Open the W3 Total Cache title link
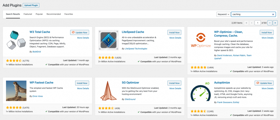This screenshot has width=280, height=120. tap(40, 32)
